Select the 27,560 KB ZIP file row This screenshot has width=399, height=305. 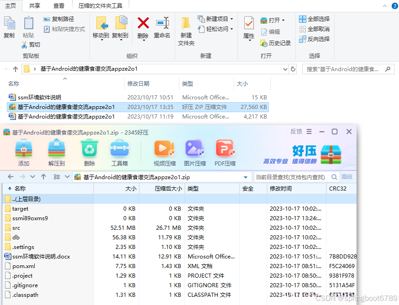[138, 107]
